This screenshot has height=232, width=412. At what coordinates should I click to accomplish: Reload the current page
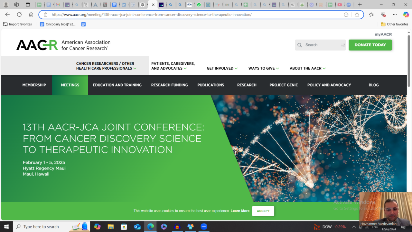click(x=19, y=15)
